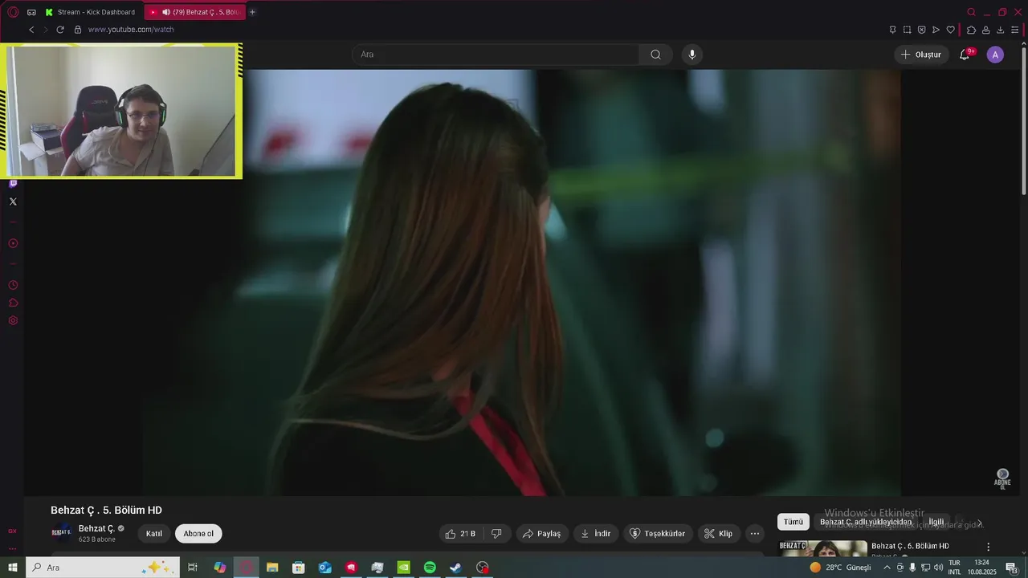
Task: Open the sidebar extensions cube icon
Action: click(x=13, y=303)
